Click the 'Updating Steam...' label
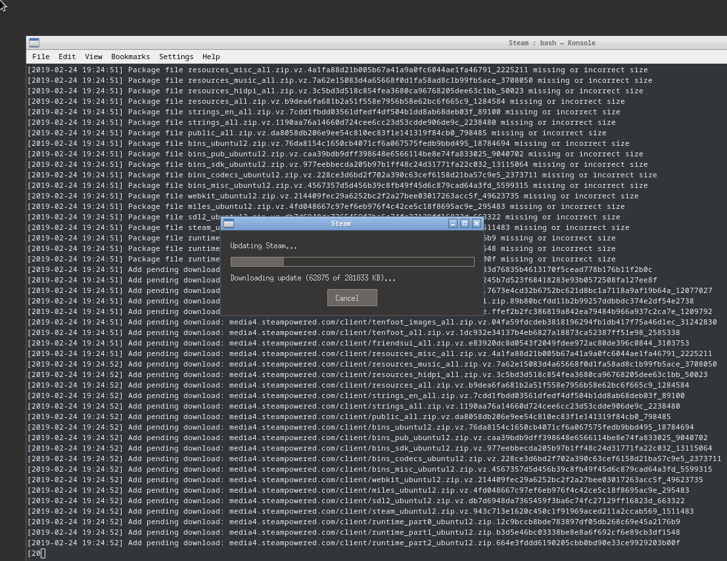This screenshot has height=561, width=727. tap(264, 246)
